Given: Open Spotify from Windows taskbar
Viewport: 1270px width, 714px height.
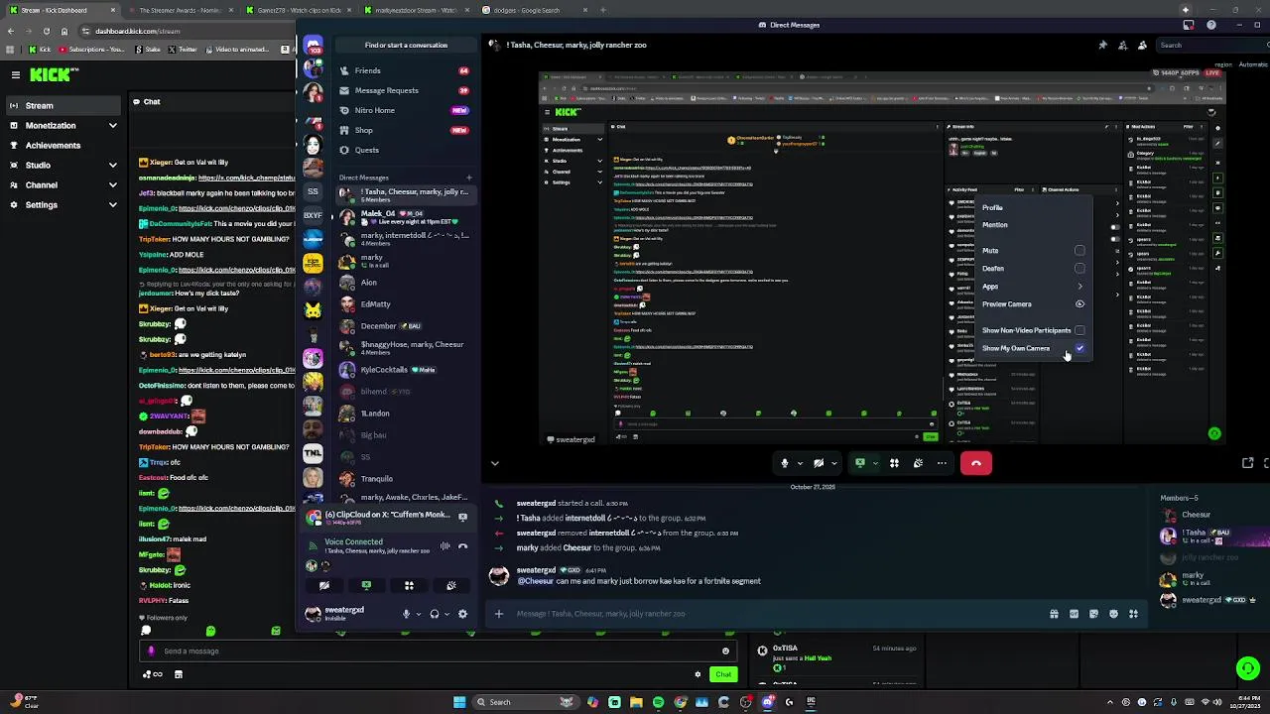Looking at the screenshot, I should click(658, 702).
